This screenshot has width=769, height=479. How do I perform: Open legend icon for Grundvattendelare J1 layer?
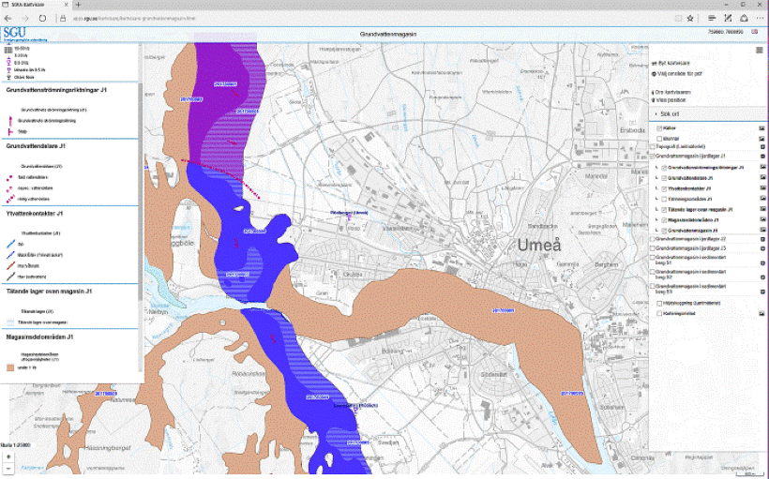coord(761,177)
